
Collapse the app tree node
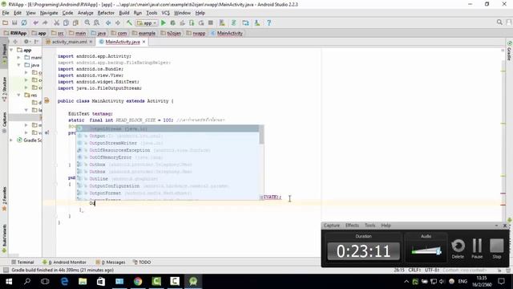[x=11, y=50]
